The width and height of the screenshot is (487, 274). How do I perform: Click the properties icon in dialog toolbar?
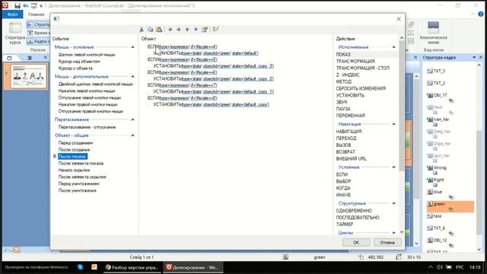pyautogui.click(x=205, y=29)
